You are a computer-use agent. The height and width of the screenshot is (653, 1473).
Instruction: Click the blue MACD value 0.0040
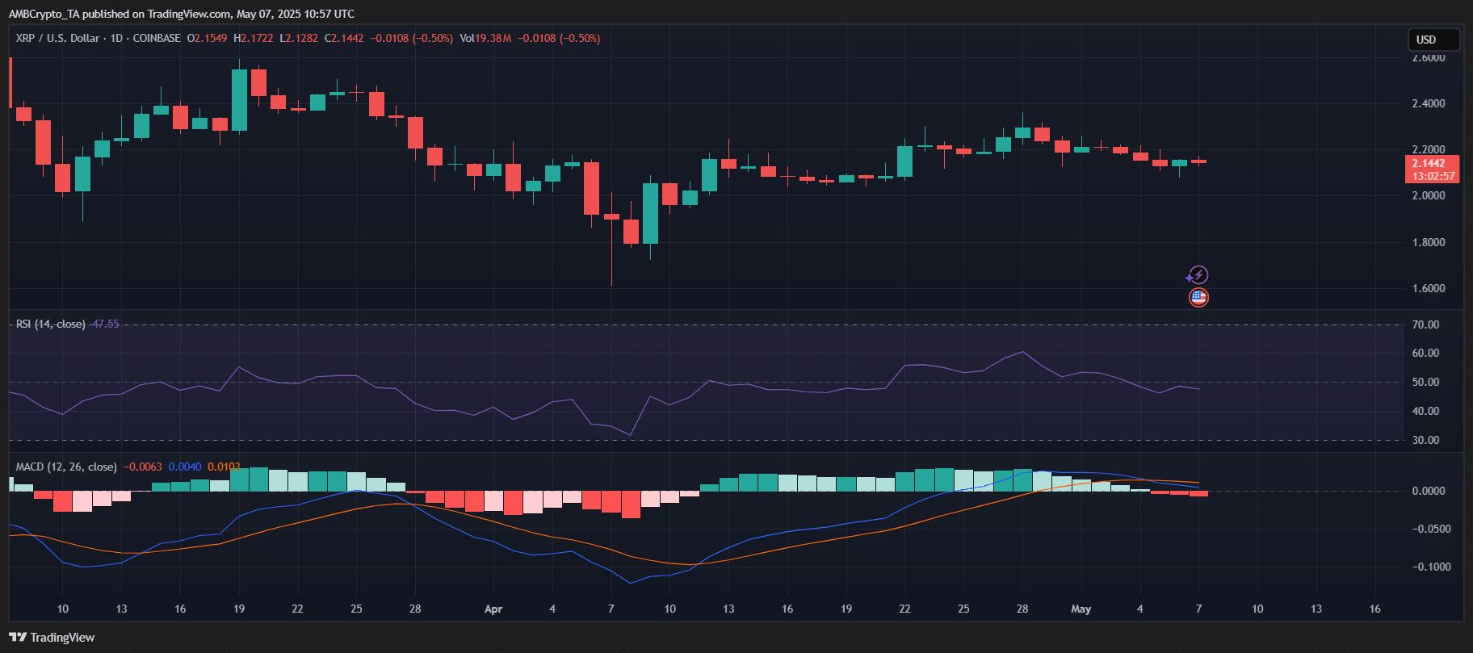185,467
